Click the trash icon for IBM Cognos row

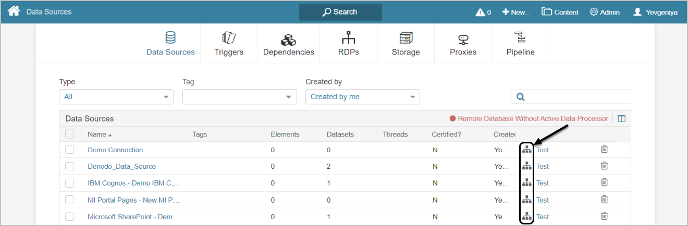click(604, 183)
